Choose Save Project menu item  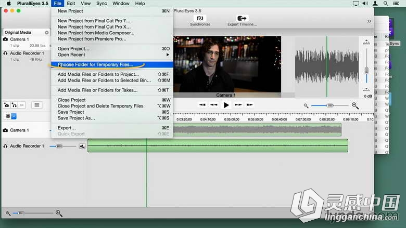(112, 112)
